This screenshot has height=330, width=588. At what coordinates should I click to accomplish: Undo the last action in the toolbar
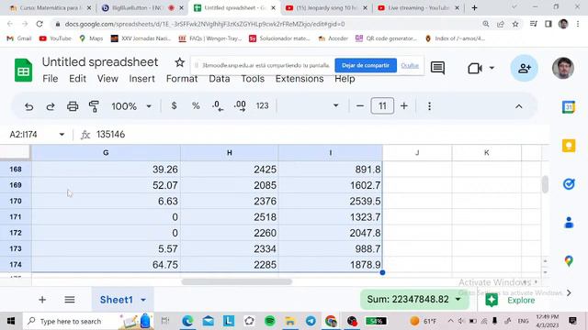tap(28, 106)
